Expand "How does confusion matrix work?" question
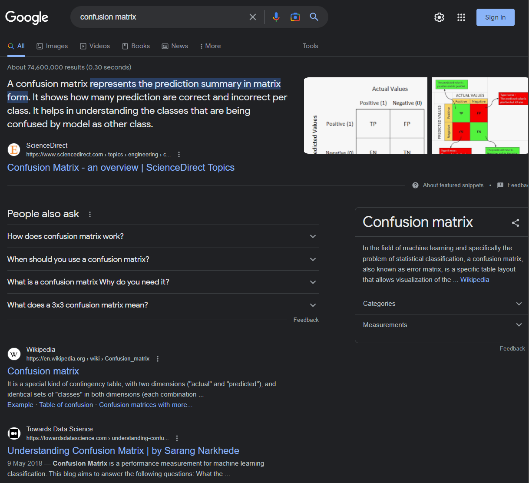Screen dimensions: 529x483 point(313,236)
